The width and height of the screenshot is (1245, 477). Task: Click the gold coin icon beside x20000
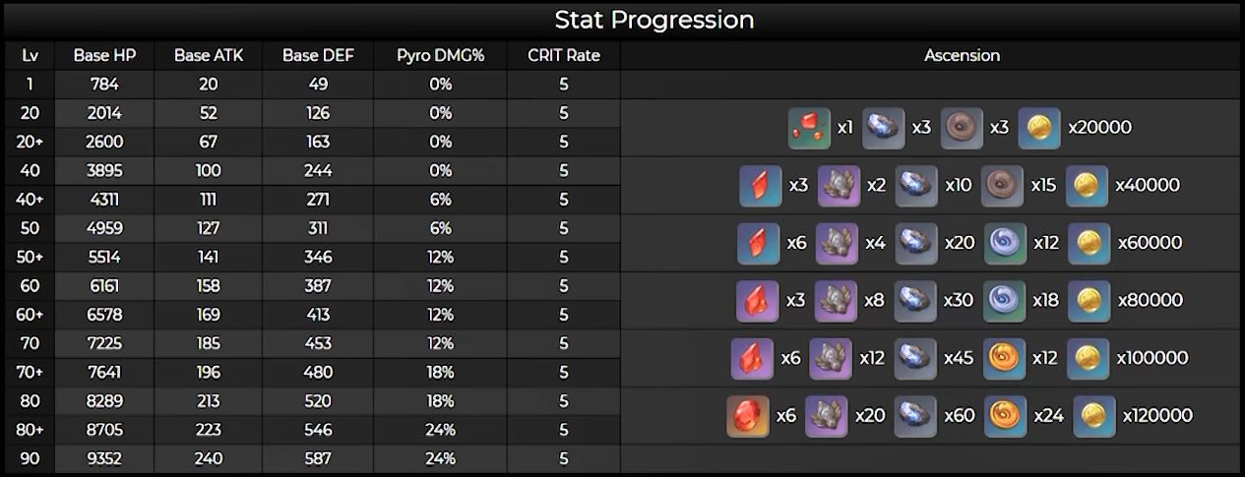pos(1039,128)
